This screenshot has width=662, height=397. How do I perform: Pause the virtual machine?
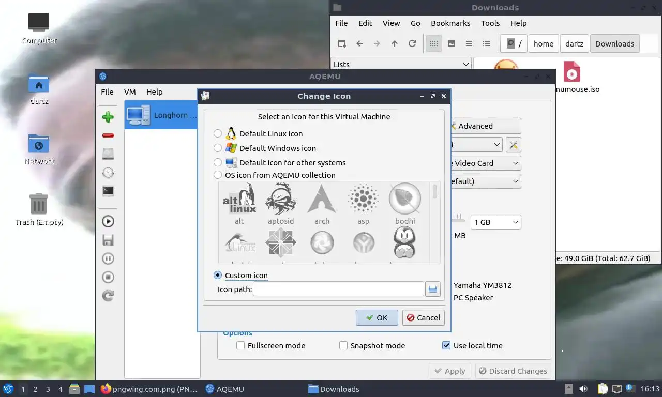click(x=108, y=258)
